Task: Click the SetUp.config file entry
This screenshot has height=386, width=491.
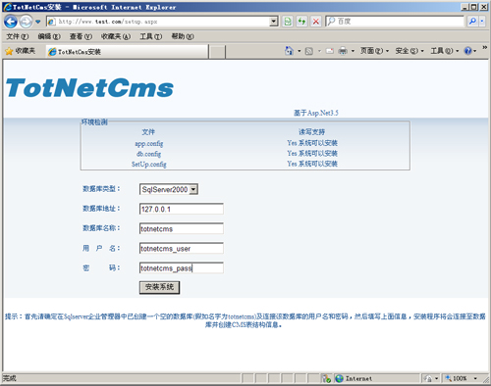Action: (149, 165)
